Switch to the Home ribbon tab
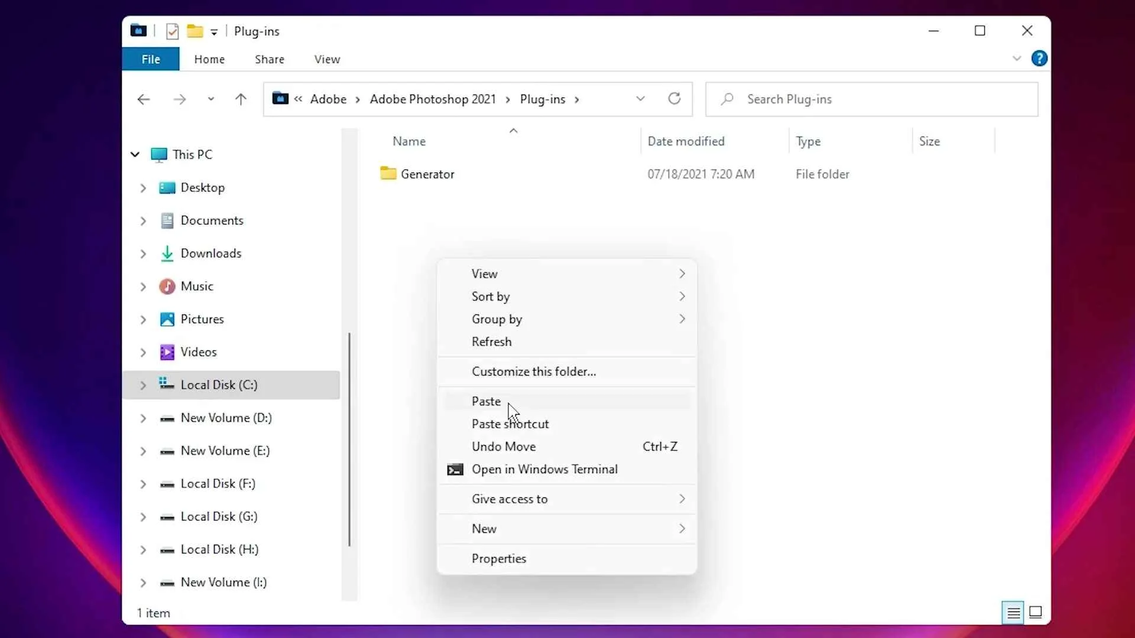1135x638 pixels. coord(209,59)
